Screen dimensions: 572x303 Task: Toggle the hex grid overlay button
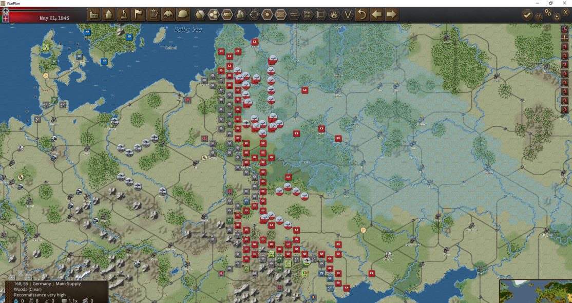pos(214,15)
